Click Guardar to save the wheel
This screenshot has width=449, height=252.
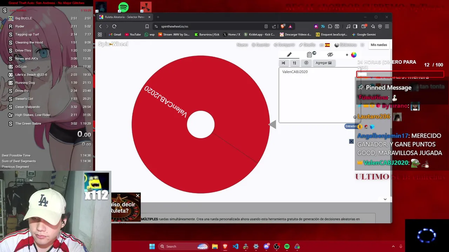click(261, 45)
